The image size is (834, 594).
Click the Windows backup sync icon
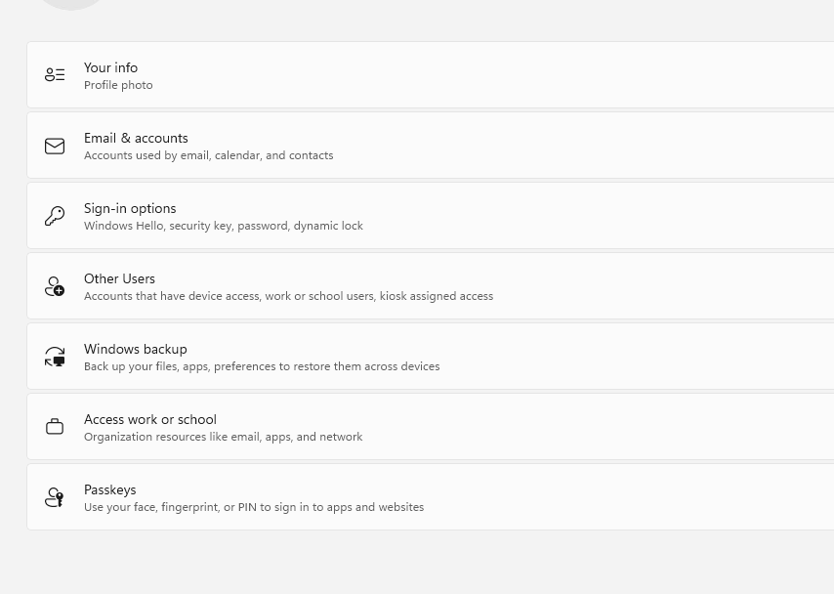[x=55, y=357]
